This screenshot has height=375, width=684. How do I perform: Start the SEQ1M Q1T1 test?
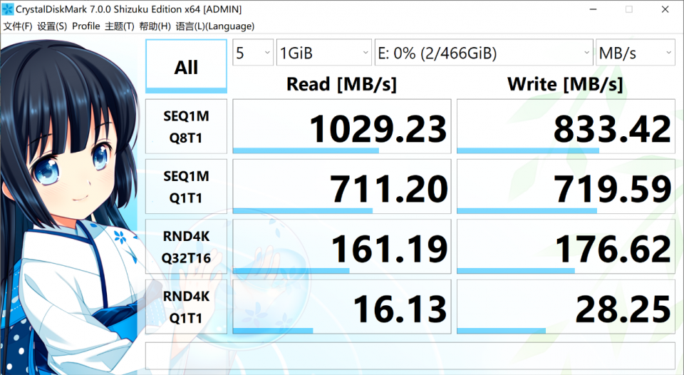(x=186, y=186)
